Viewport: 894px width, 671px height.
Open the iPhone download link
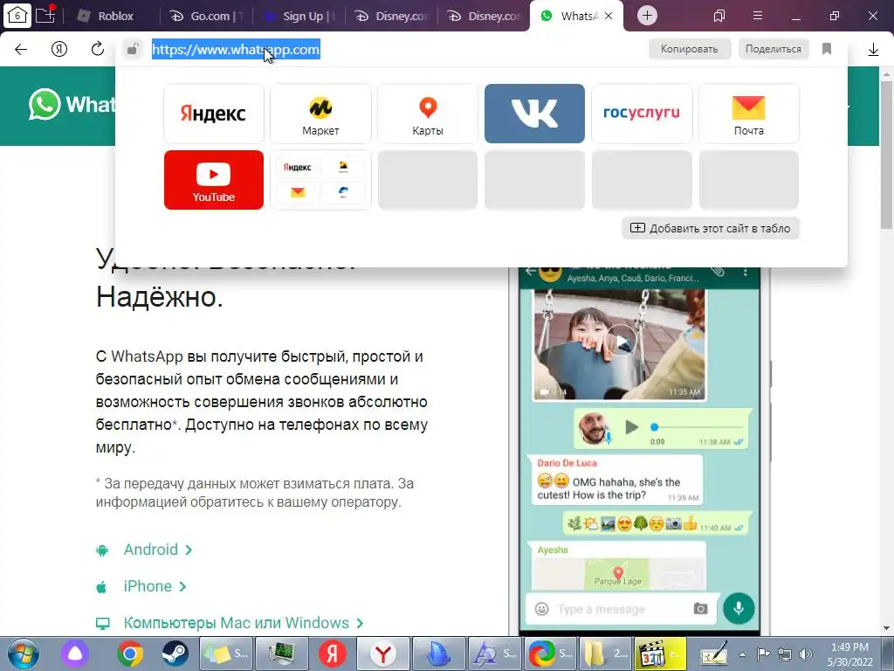(x=147, y=586)
